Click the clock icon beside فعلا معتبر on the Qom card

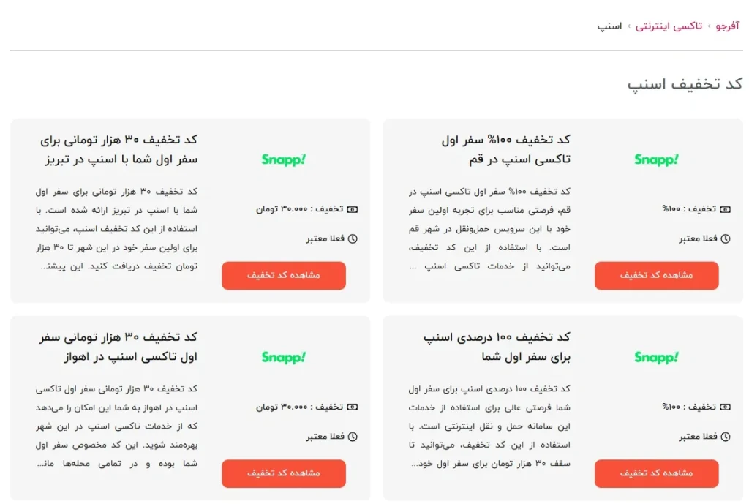pos(726,238)
